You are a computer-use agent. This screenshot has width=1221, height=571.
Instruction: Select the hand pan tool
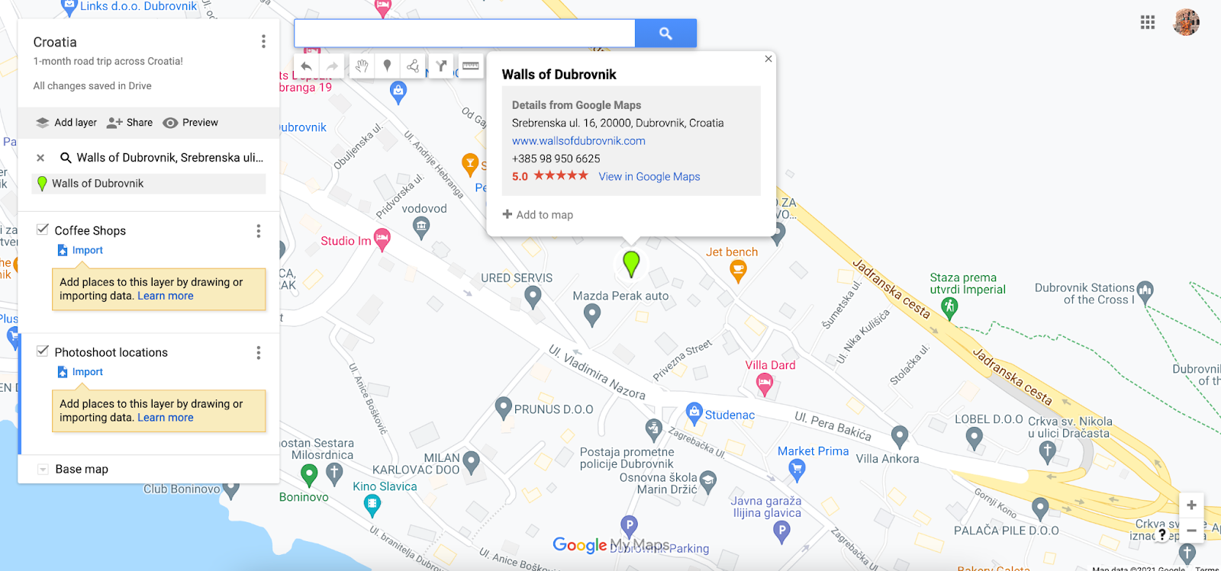point(362,66)
